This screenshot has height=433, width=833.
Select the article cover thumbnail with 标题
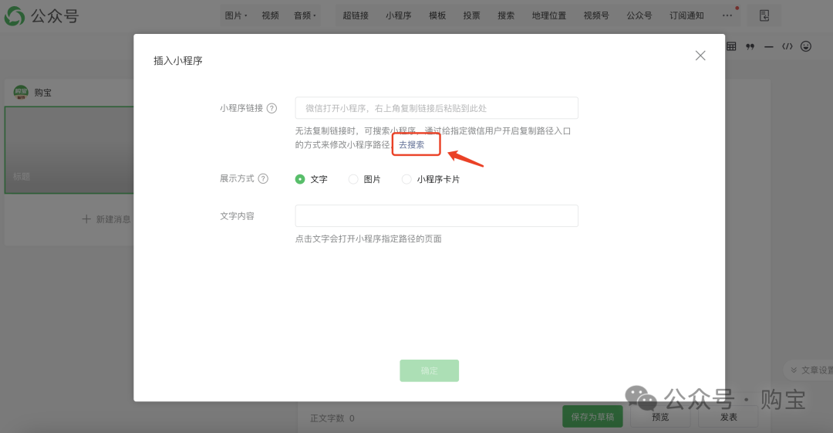(x=69, y=150)
